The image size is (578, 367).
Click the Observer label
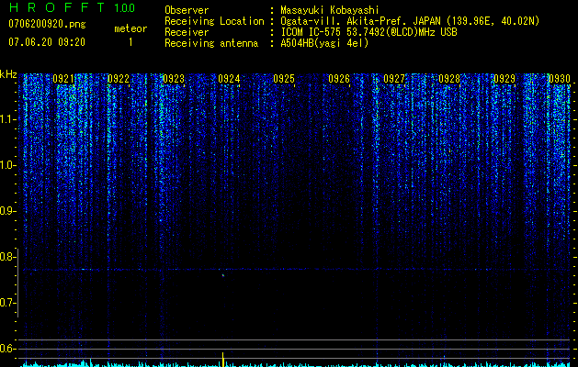point(187,10)
